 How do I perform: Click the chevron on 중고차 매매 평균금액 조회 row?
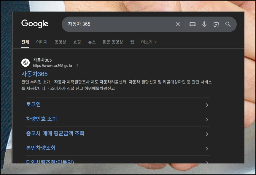point(207,134)
